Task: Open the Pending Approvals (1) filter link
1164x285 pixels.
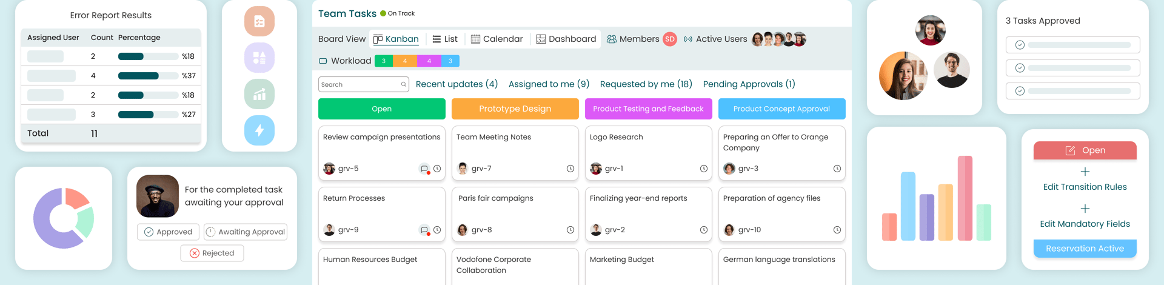Action: point(749,84)
